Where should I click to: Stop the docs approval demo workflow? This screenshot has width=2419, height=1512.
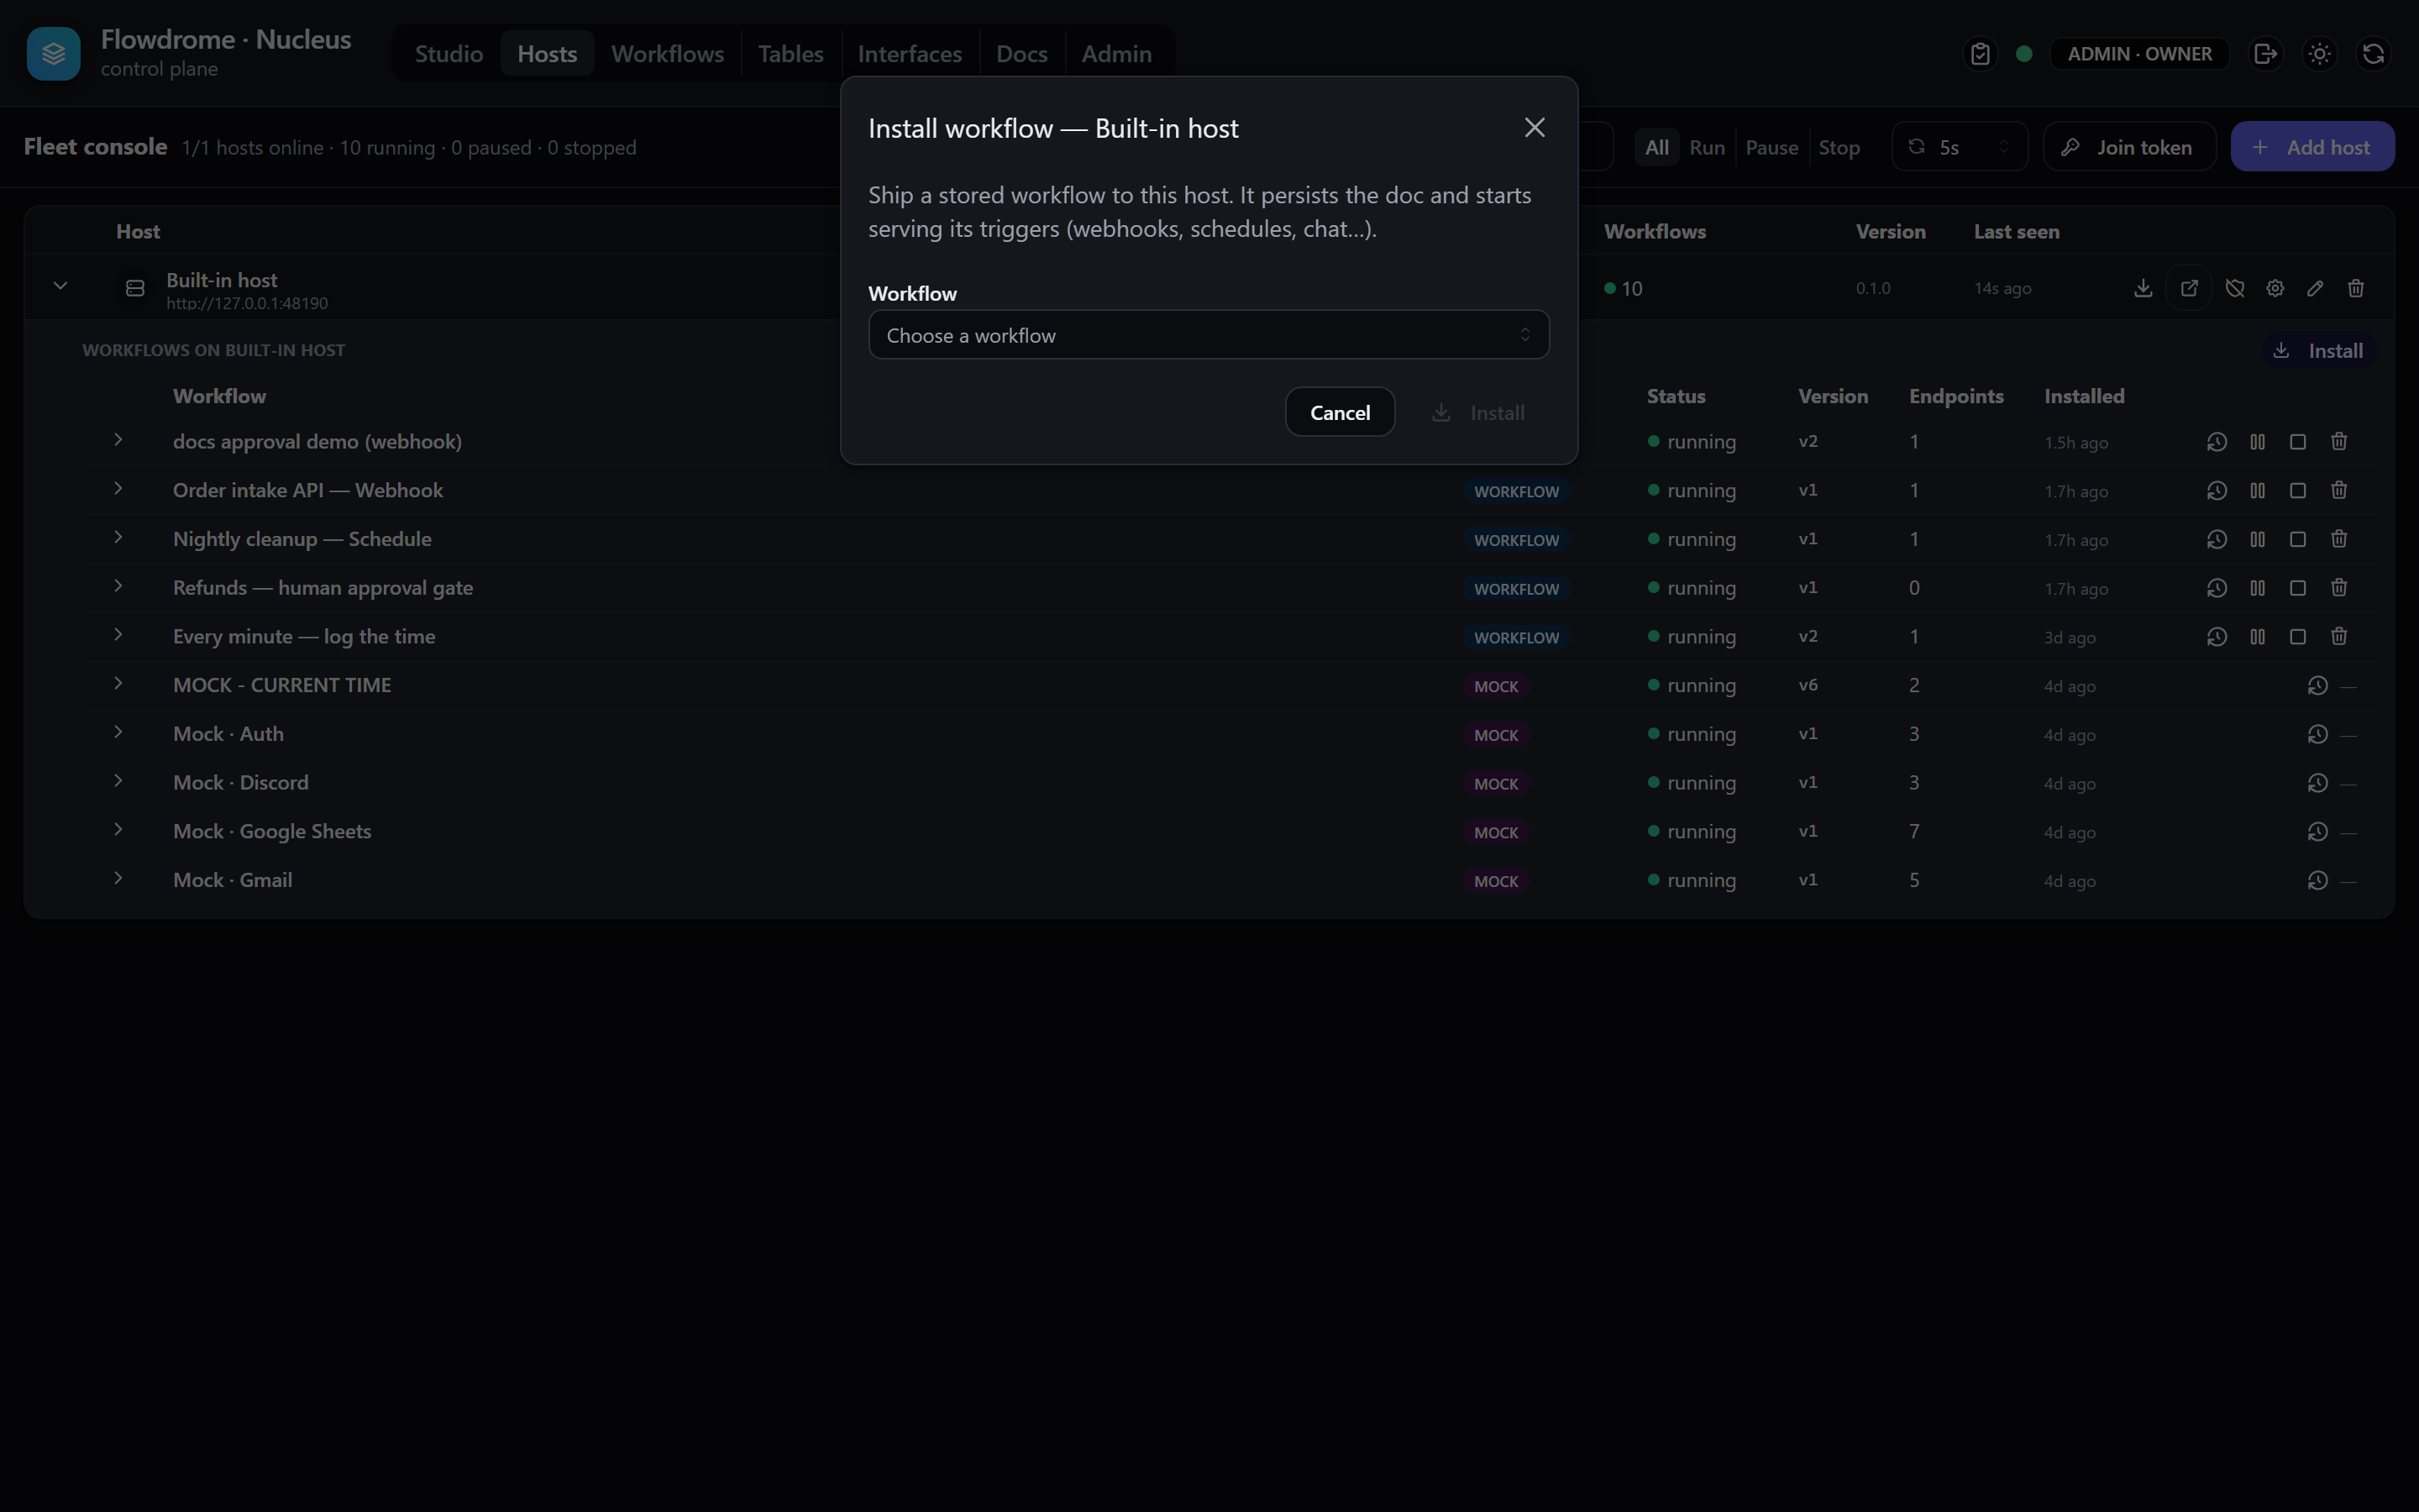(x=2298, y=442)
